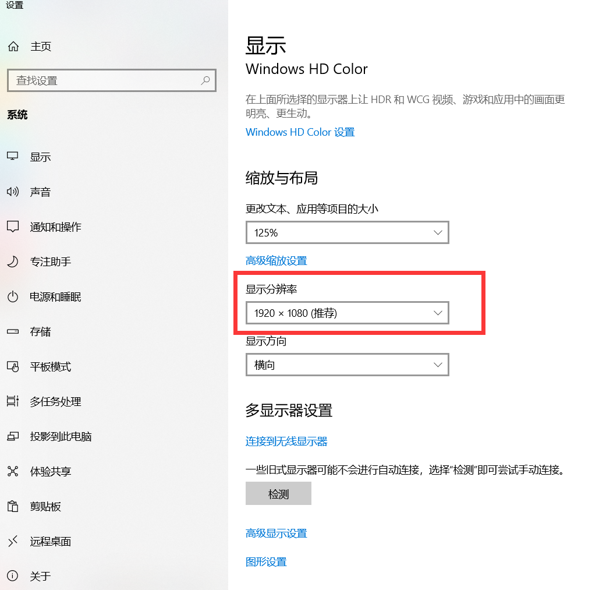The image size is (592, 590).
Task: Click the 高级缩放设置 link
Action: tap(276, 260)
